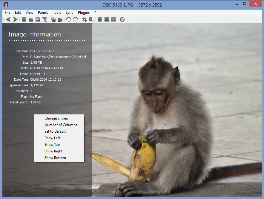
Task: Go to the next image arrow
Action: tap(15, 19)
